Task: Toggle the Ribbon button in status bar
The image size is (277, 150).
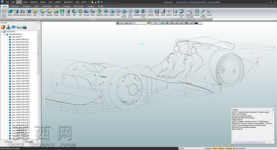Action: 221,148
